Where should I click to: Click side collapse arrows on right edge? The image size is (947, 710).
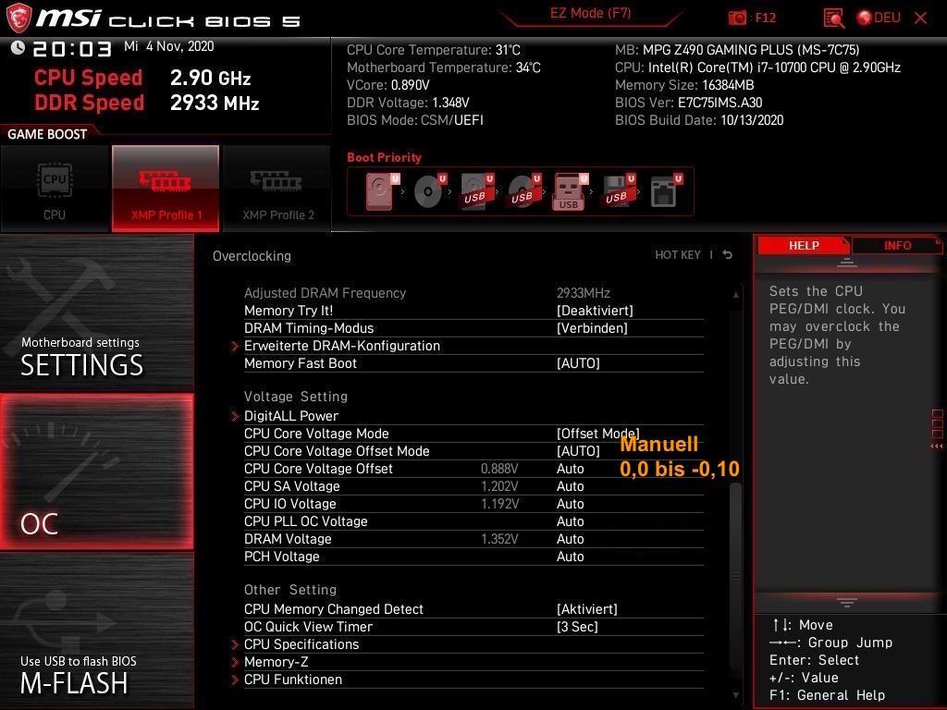(x=937, y=447)
